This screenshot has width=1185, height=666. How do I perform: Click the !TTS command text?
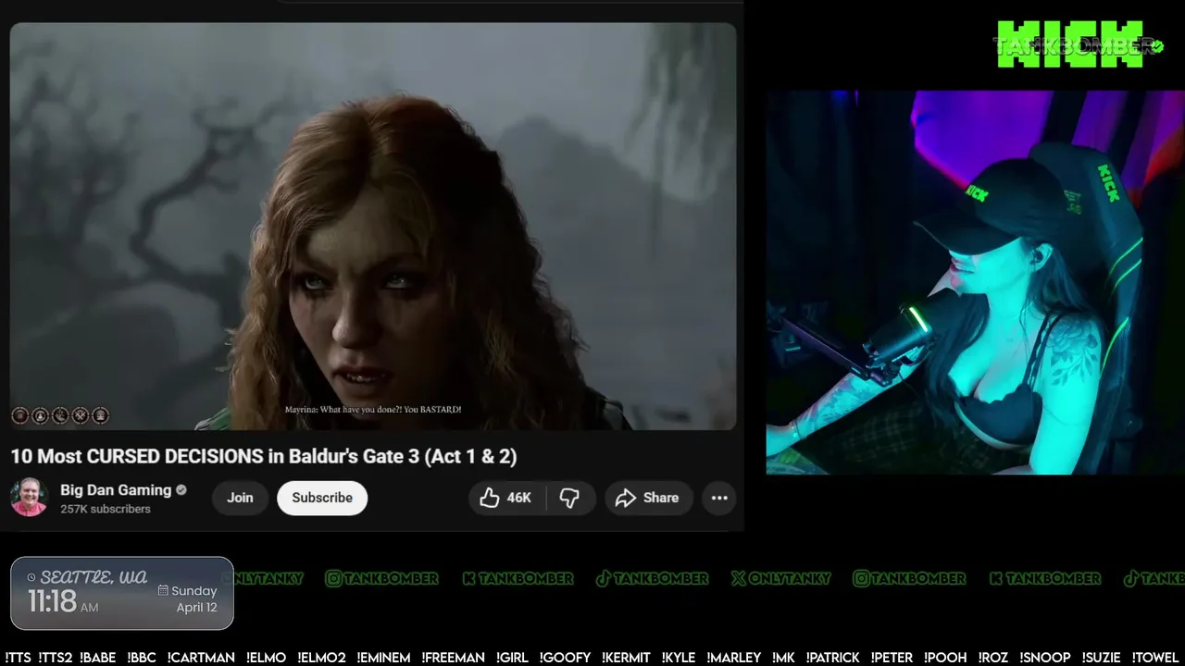(x=18, y=658)
